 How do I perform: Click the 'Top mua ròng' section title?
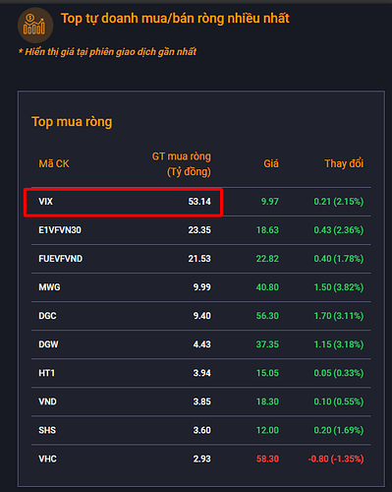(x=72, y=122)
